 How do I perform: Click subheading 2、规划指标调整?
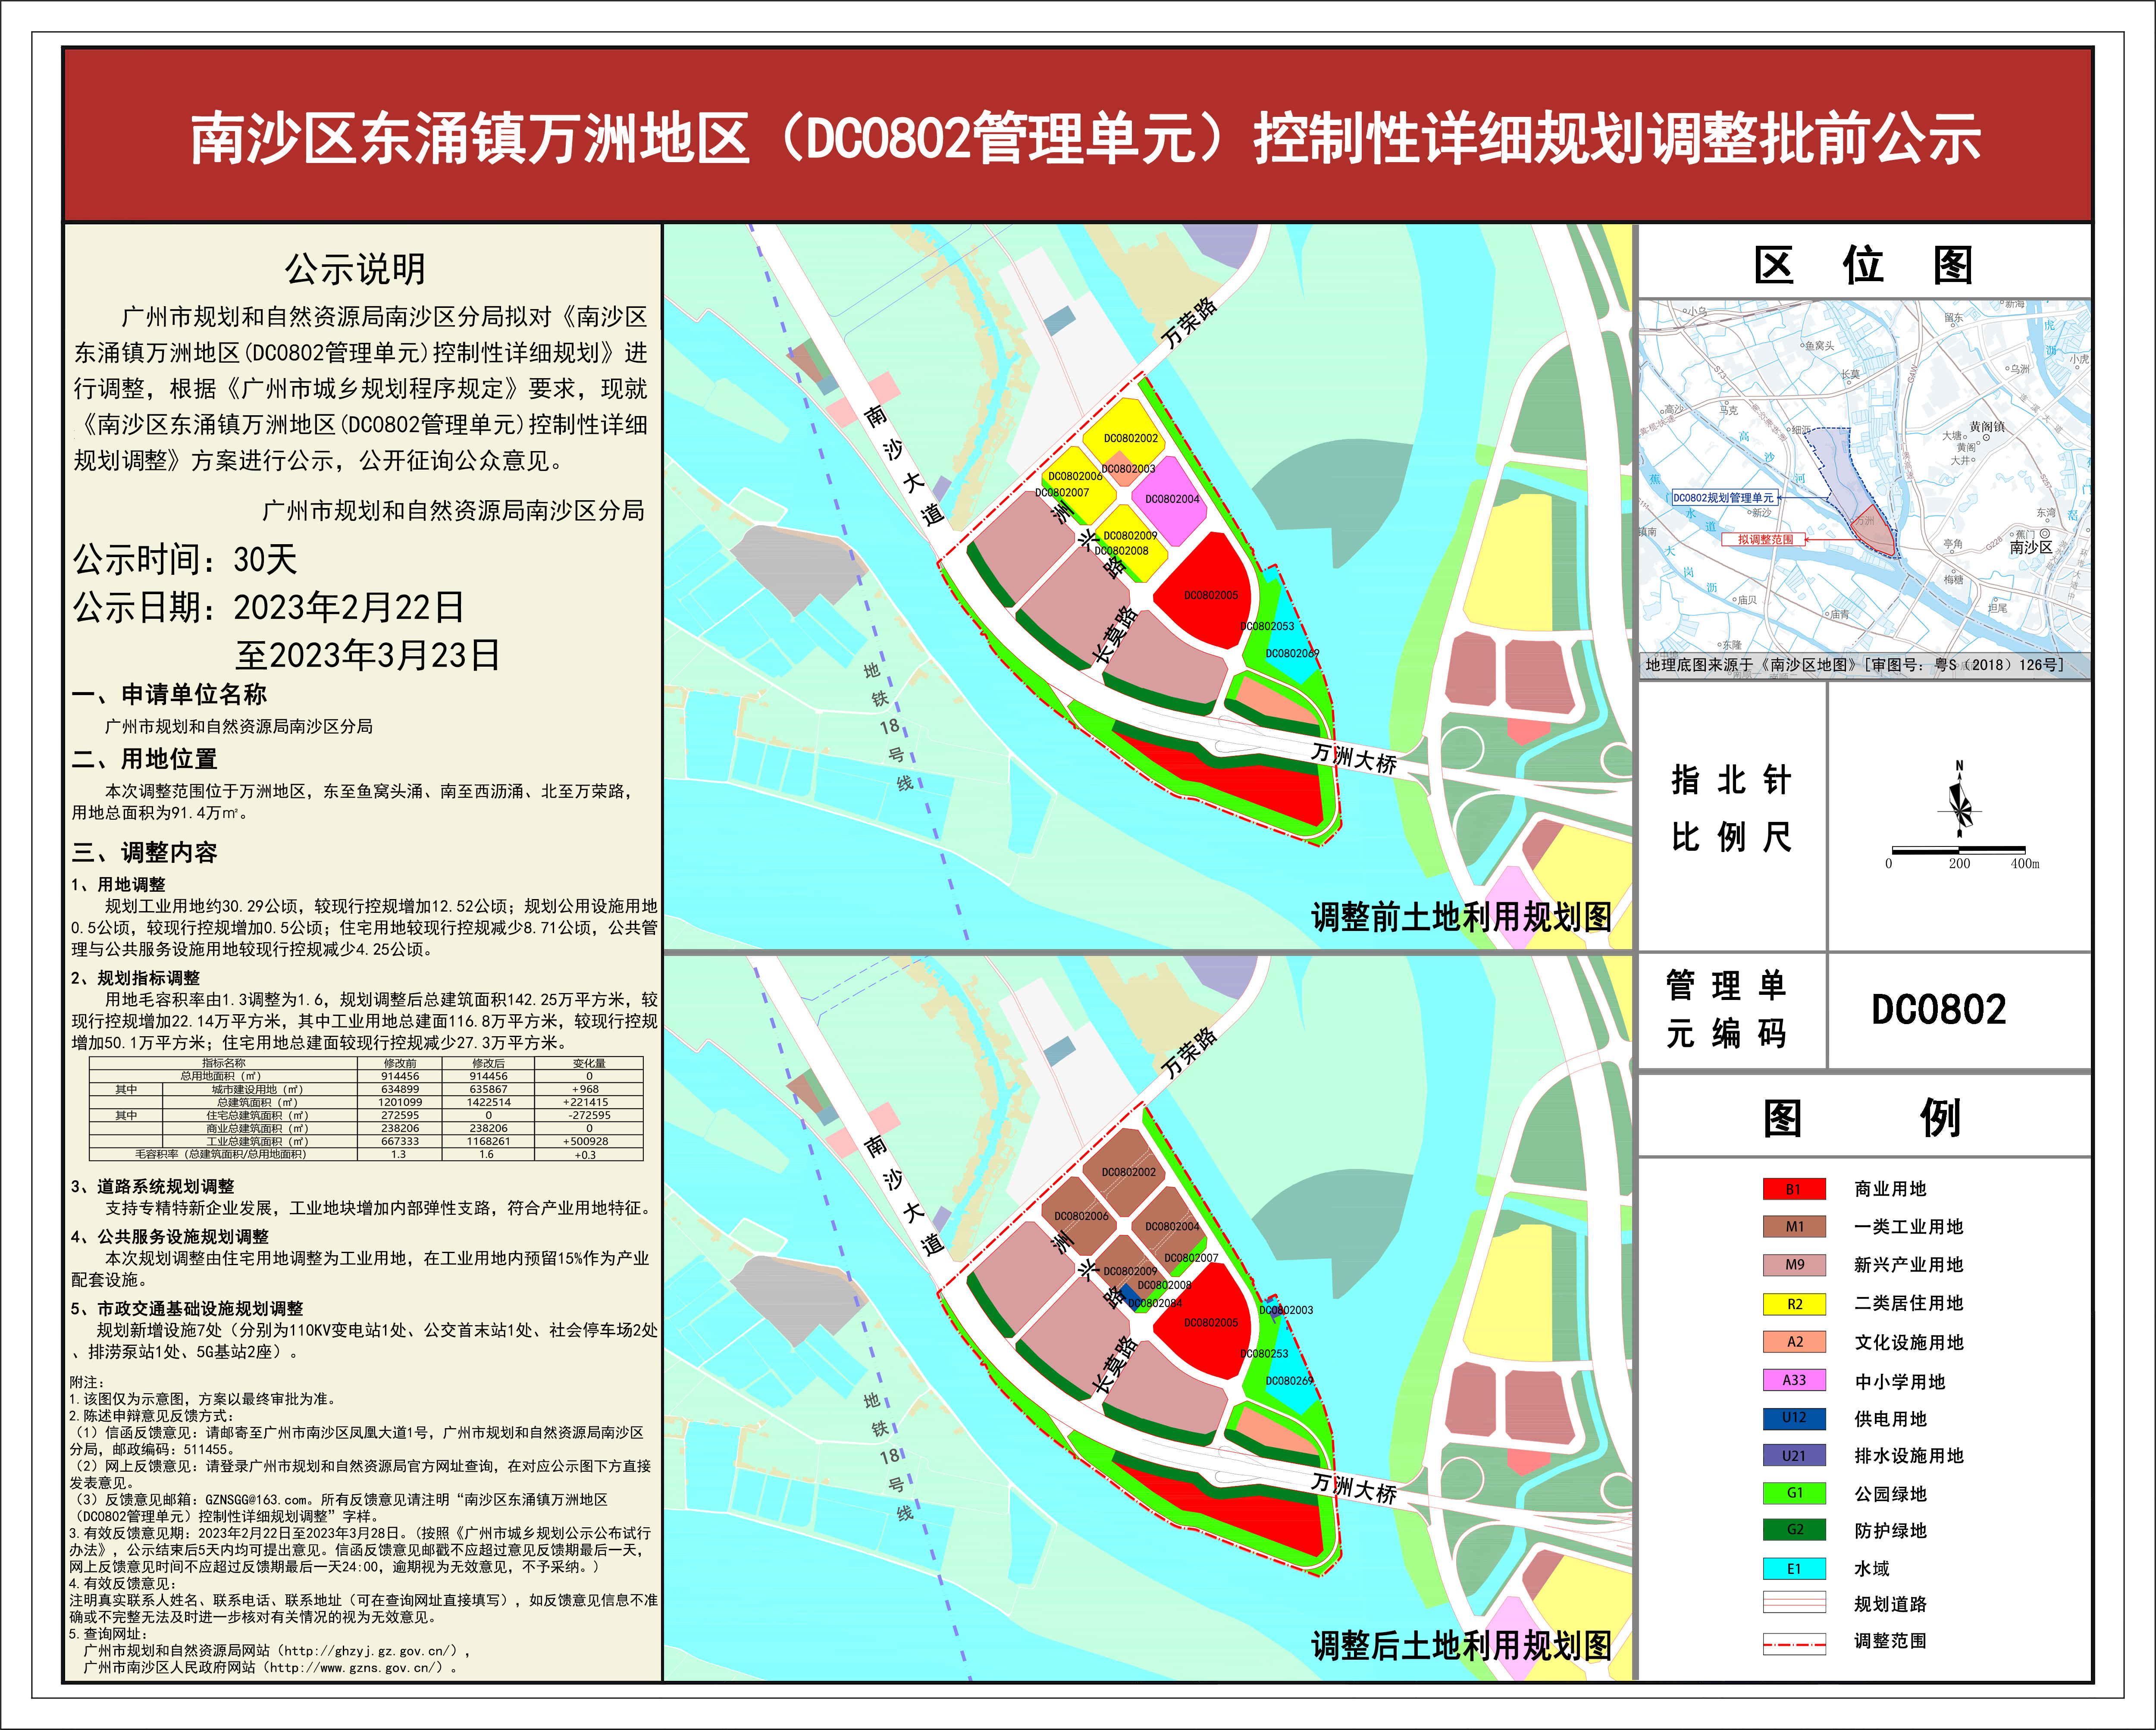coord(135,978)
